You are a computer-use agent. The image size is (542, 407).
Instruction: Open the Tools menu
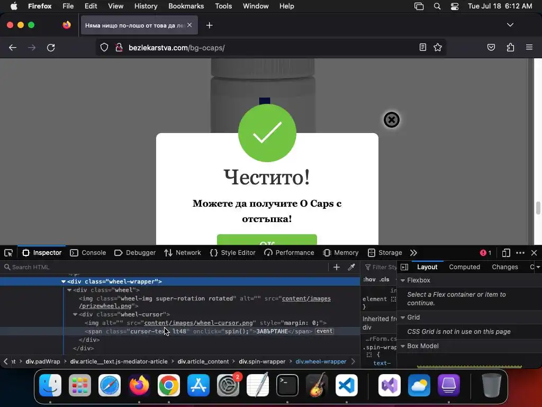coord(223,6)
